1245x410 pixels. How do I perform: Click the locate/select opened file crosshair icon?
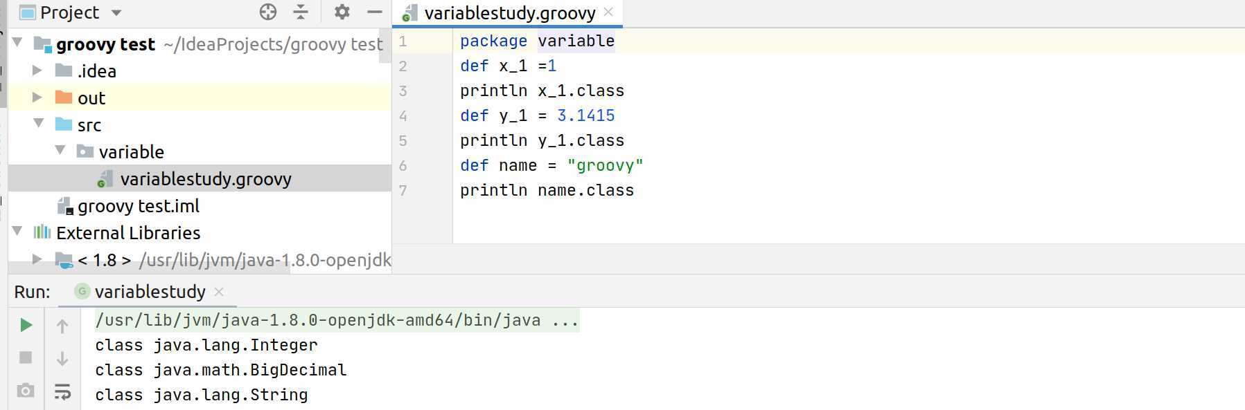pos(268,12)
